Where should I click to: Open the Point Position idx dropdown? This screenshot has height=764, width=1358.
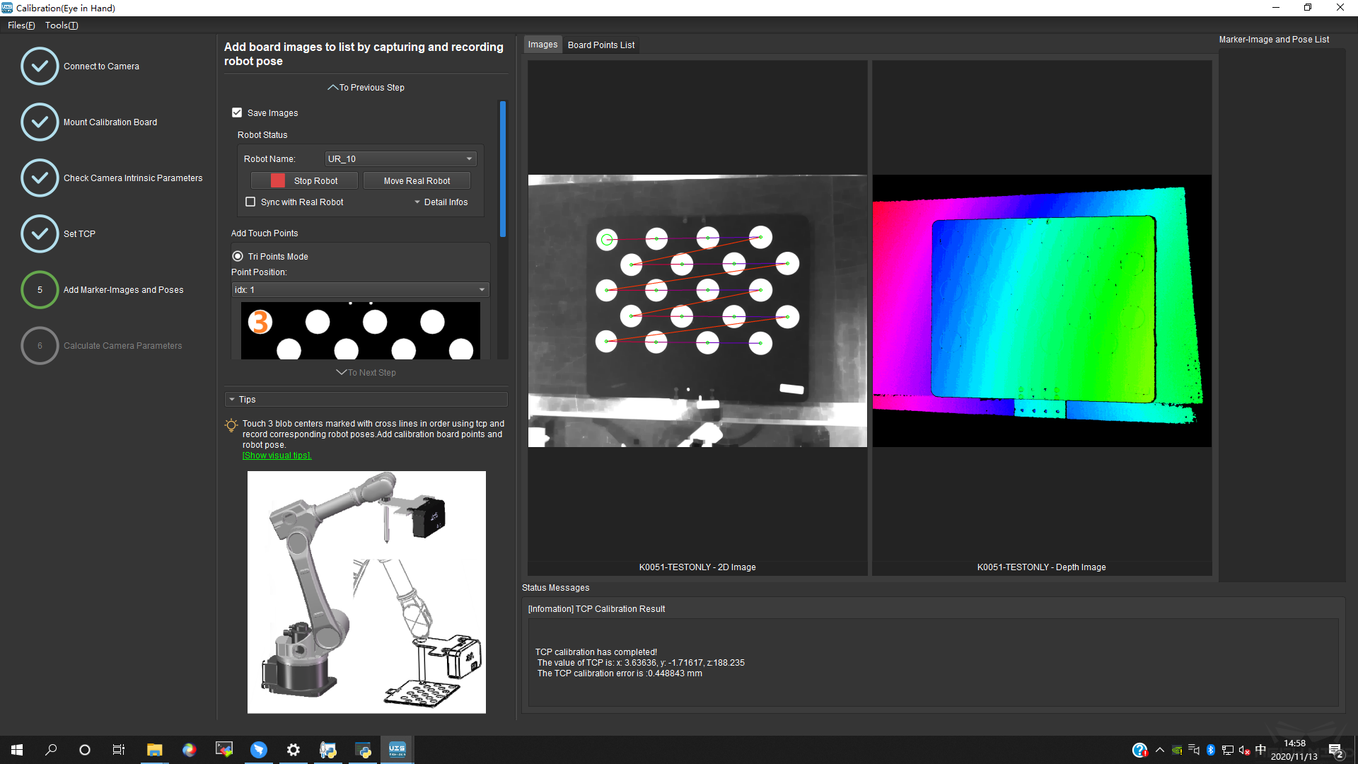pyautogui.click(x=360, y=290)
